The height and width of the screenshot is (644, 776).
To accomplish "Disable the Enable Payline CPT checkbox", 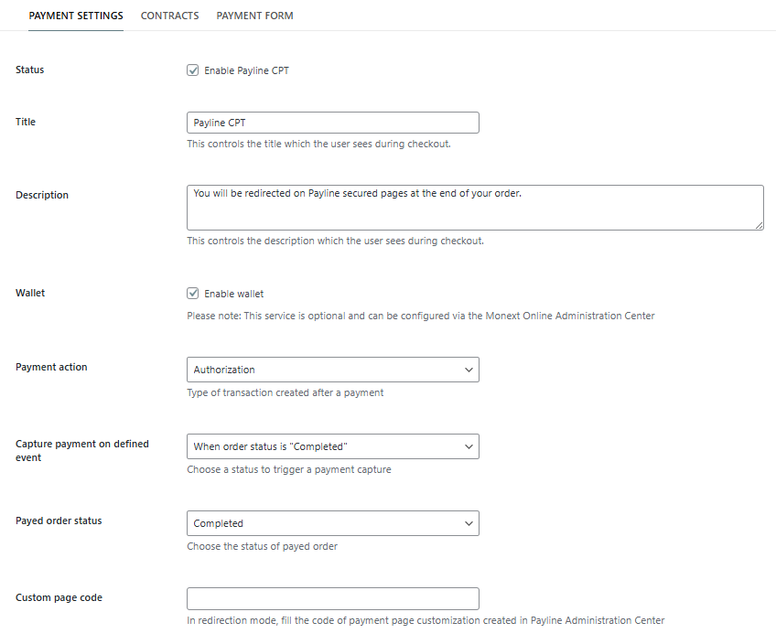I will pos(193,70).
